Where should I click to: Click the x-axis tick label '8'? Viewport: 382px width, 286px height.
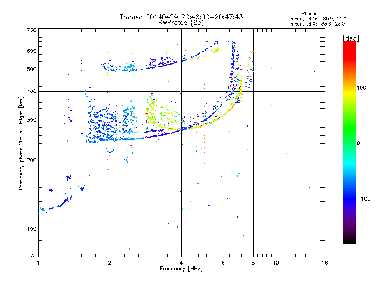point(253,263)
